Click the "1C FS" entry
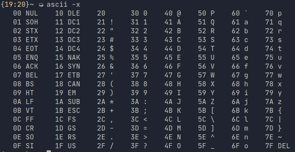This screenshot has width=295, height=152. (x=66, y=120)
